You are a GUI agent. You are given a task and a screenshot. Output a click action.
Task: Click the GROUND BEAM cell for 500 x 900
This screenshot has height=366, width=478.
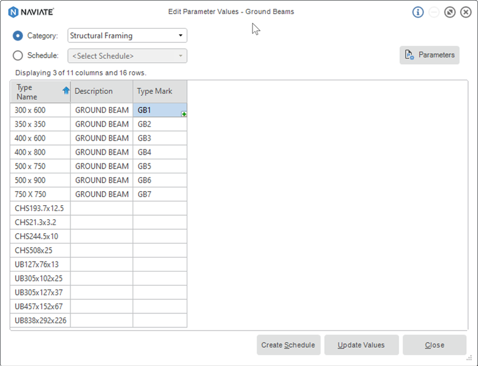pyautogui.click(x=102, y=180)
